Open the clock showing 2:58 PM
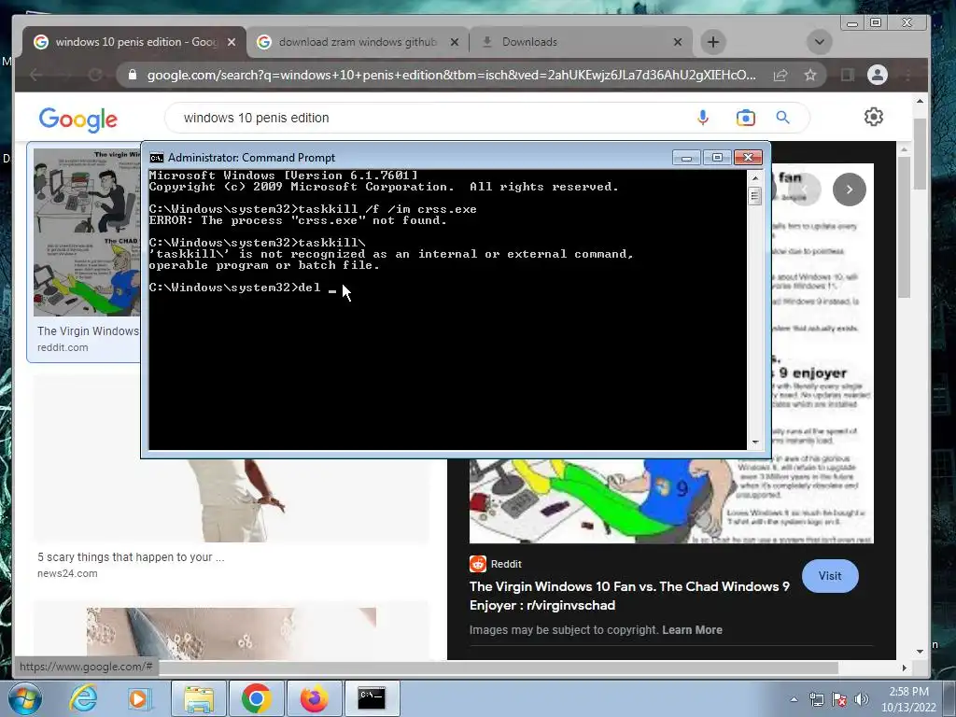The width and height of the screenshot is (956, 717). click(908, 699)
